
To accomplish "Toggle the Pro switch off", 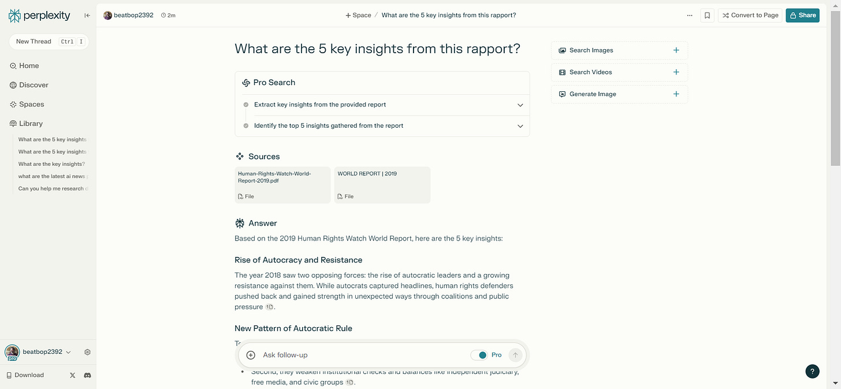I will pyautogui.click(x=479, y=355).
